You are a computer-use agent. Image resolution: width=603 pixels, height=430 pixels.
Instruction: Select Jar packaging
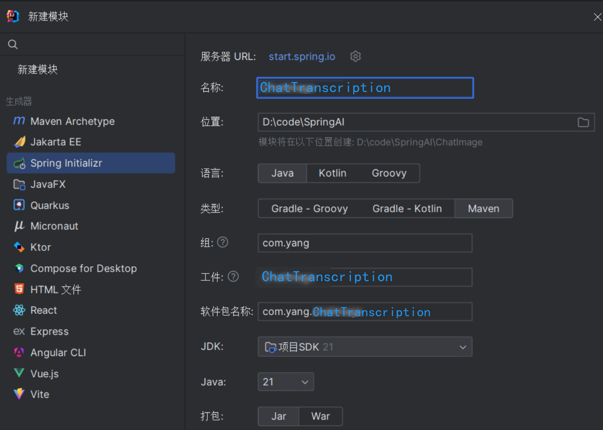[279, 416]
